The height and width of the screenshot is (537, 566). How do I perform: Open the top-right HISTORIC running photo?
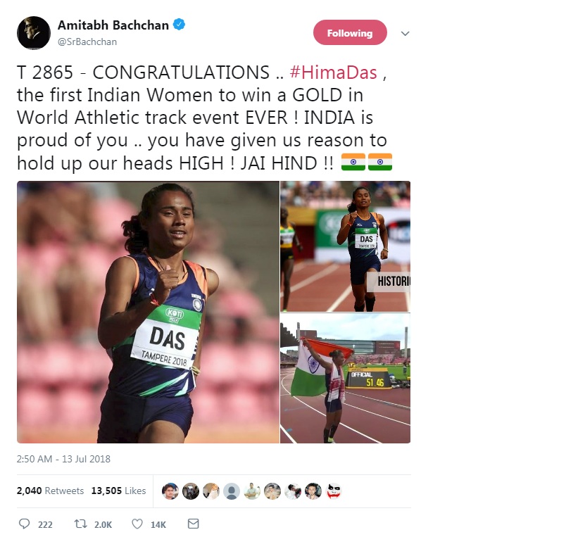coord(346,246)
